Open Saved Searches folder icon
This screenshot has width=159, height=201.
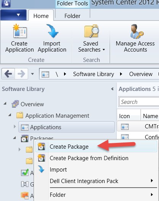coord(92,31)
